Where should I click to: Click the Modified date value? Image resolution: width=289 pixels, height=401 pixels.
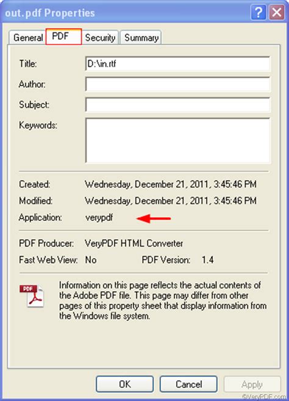(x=171, y=201)
